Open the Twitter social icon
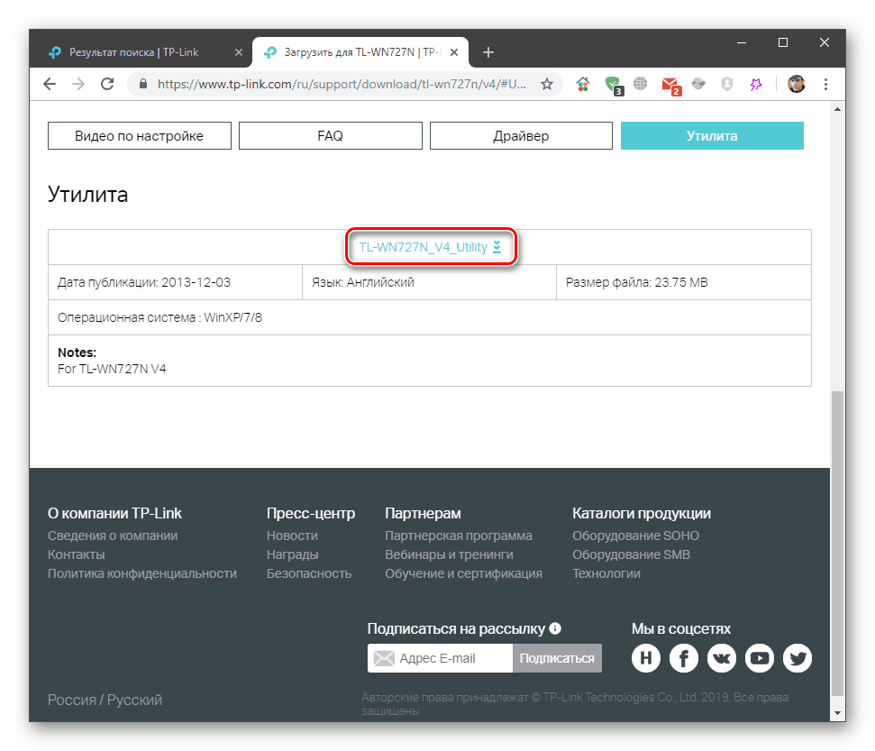 (x=798, y=658)
